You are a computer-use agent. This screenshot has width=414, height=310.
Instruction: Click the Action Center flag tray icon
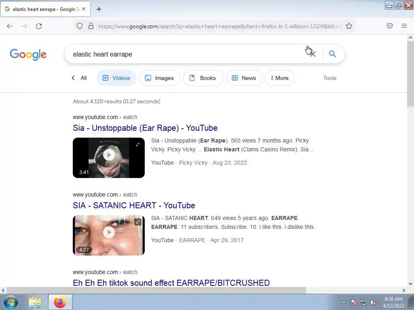pos(354,302)
